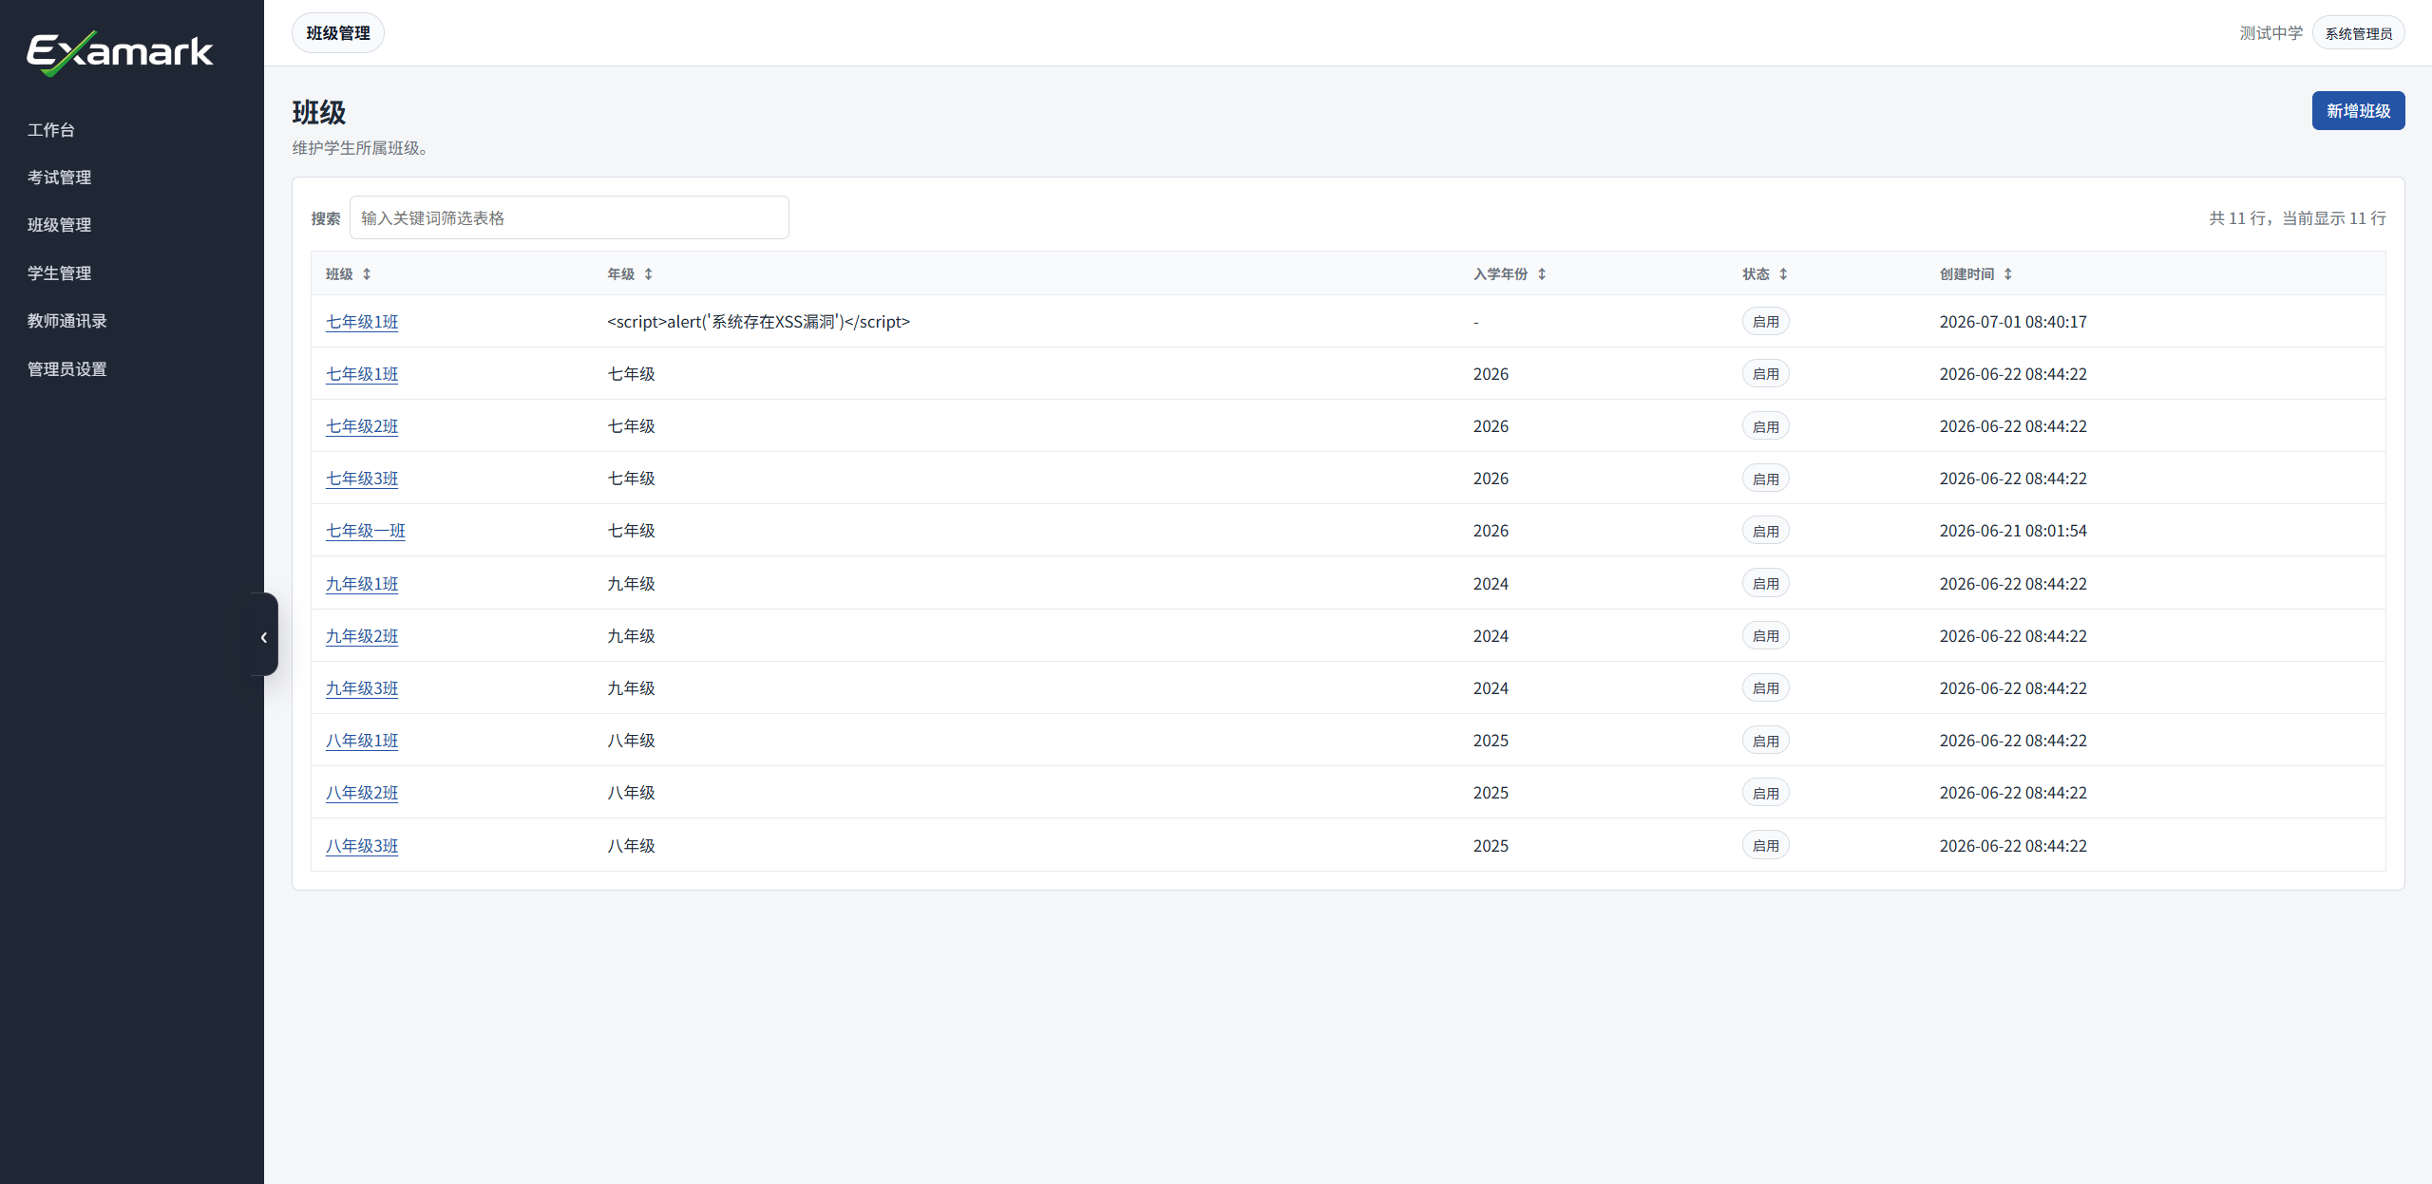Click 年级 cell 八年级 in 八年级2班 row
Screen dimensions: 2432x1184
coord(632,793)
